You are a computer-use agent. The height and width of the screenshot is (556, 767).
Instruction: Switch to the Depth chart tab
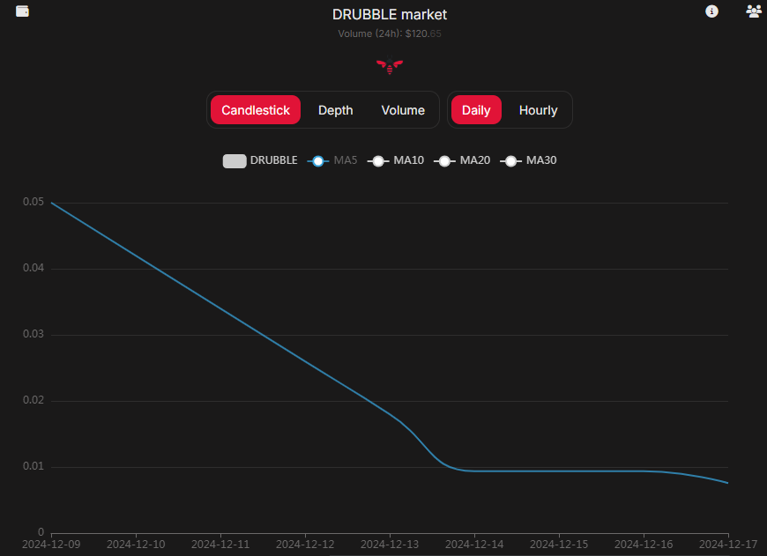336,110
